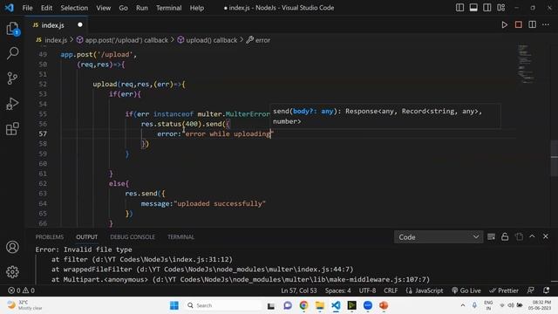Screen dimensions: 558x314
Task: Toggle primary side bar layout icon
Action: tap(459, 8)
